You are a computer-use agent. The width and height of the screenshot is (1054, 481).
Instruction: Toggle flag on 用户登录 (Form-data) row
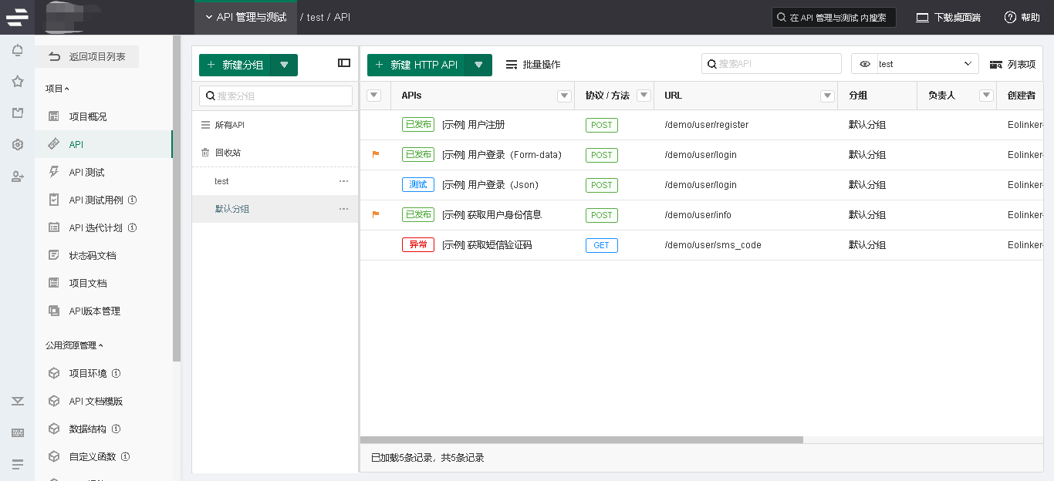[376, 154]
